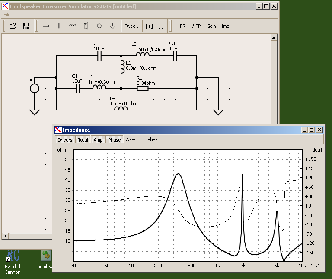
Task: Select the ground symbol under the source
Action: (35, 112)
